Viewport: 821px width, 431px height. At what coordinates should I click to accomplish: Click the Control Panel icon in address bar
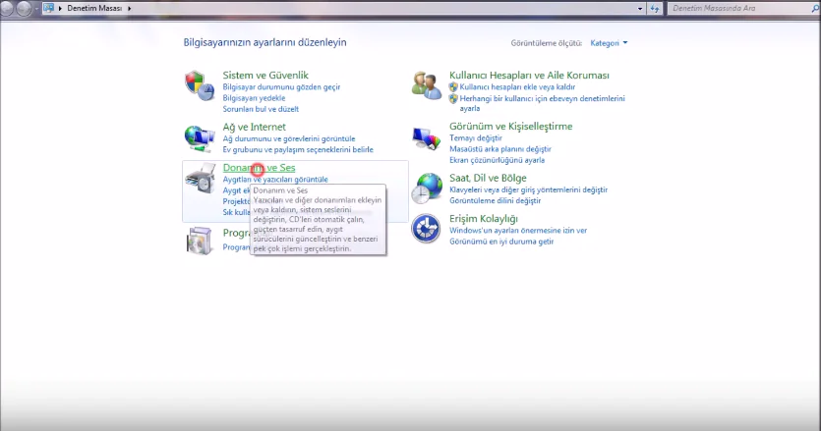pyautogui.click(x=49, y=8)
